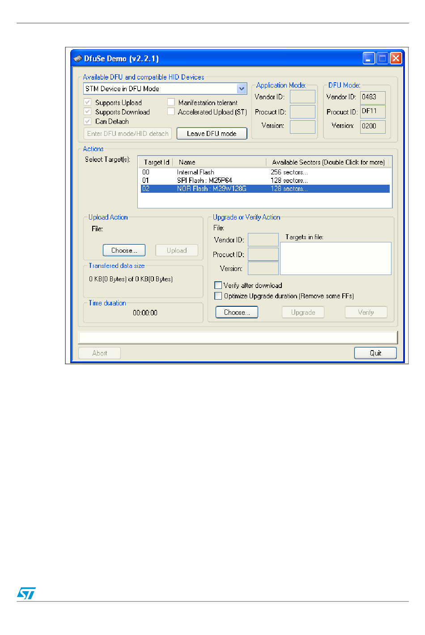Screen dimensions: 425x635
Task: Click the DFU Mode Vendor ID field
Action: (x=373, y=97)
